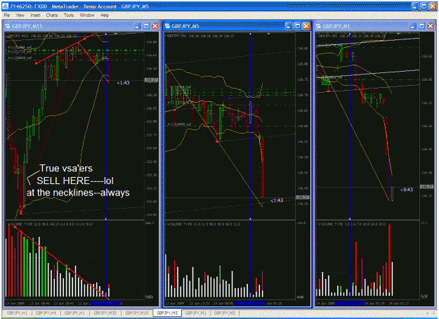Screen dimensions: 439x319
Task: Close the GBPJPY,M15 chart window
Action: click(155, 26)
